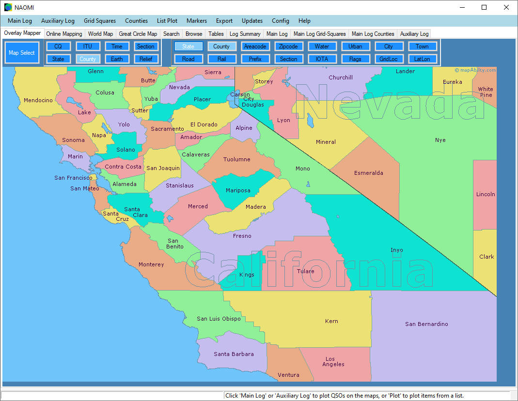Switch to the Main Log Counties tab
Screen dimensions: 518x401
point(373,34)
